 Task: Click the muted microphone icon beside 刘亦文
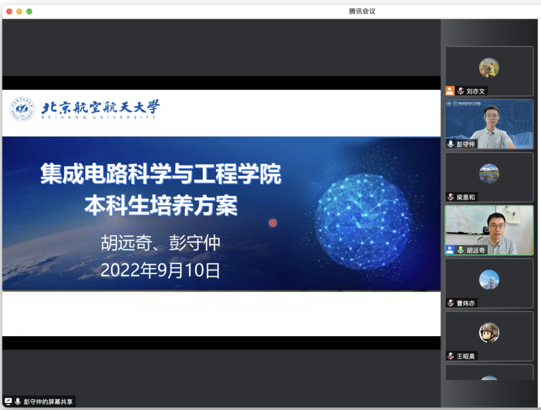461,91
